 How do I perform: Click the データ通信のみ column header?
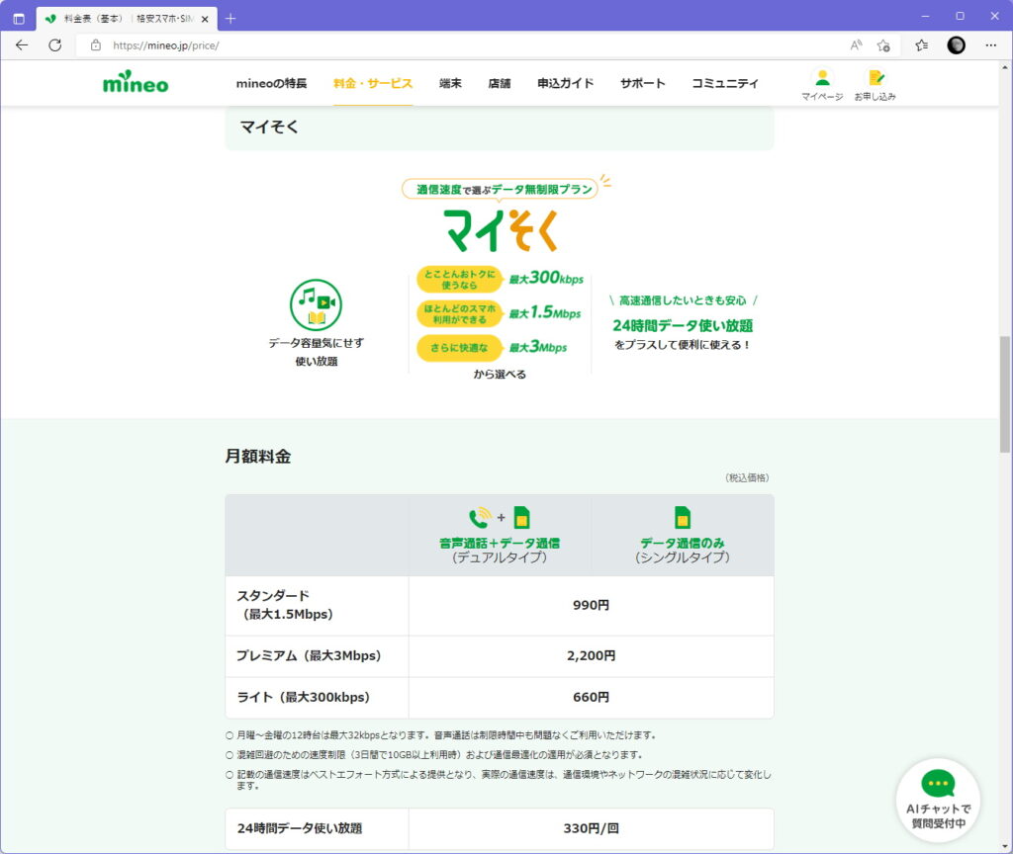pyautogui.click(x=683, y=535)
